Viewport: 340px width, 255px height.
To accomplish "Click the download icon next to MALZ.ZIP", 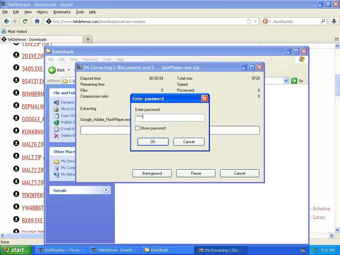I will coord(16,156).
